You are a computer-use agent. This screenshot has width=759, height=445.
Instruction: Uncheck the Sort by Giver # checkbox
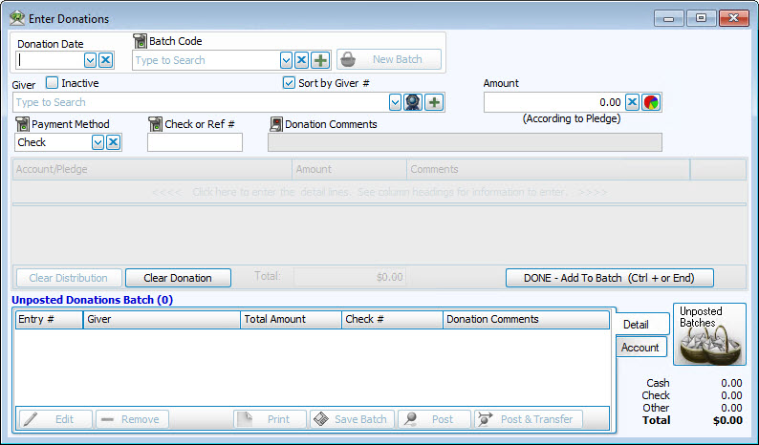click(x=290, y=83)
